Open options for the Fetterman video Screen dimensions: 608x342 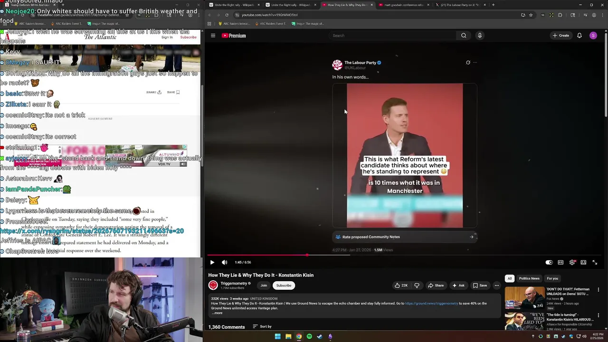pyautogui.click(x=598, y=290)
